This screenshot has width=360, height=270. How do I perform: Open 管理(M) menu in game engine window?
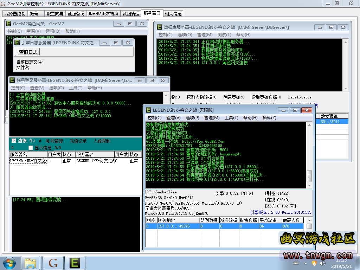click(x=212, y=117)
